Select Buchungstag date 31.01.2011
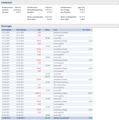 [6, 57]
